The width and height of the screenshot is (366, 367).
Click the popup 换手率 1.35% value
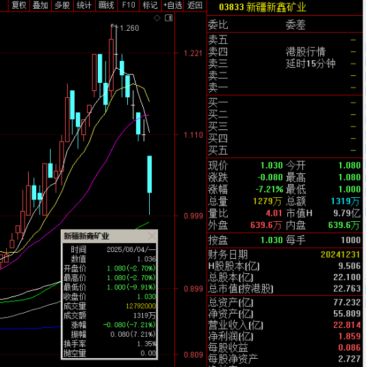[146, 344]
